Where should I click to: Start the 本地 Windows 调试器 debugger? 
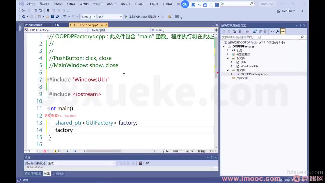(141, 17)
